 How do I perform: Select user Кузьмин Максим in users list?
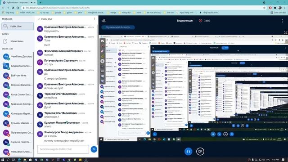pyautogui.click(x=18, y=123)
